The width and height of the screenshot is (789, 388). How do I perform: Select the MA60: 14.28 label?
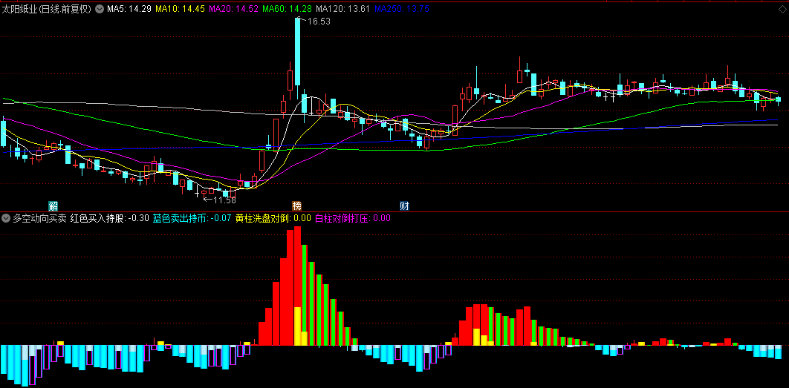(x=288, y=9)
